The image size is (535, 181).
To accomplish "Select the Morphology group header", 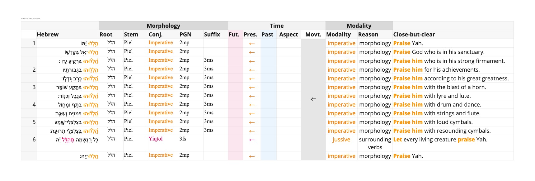I will point(163,26).
